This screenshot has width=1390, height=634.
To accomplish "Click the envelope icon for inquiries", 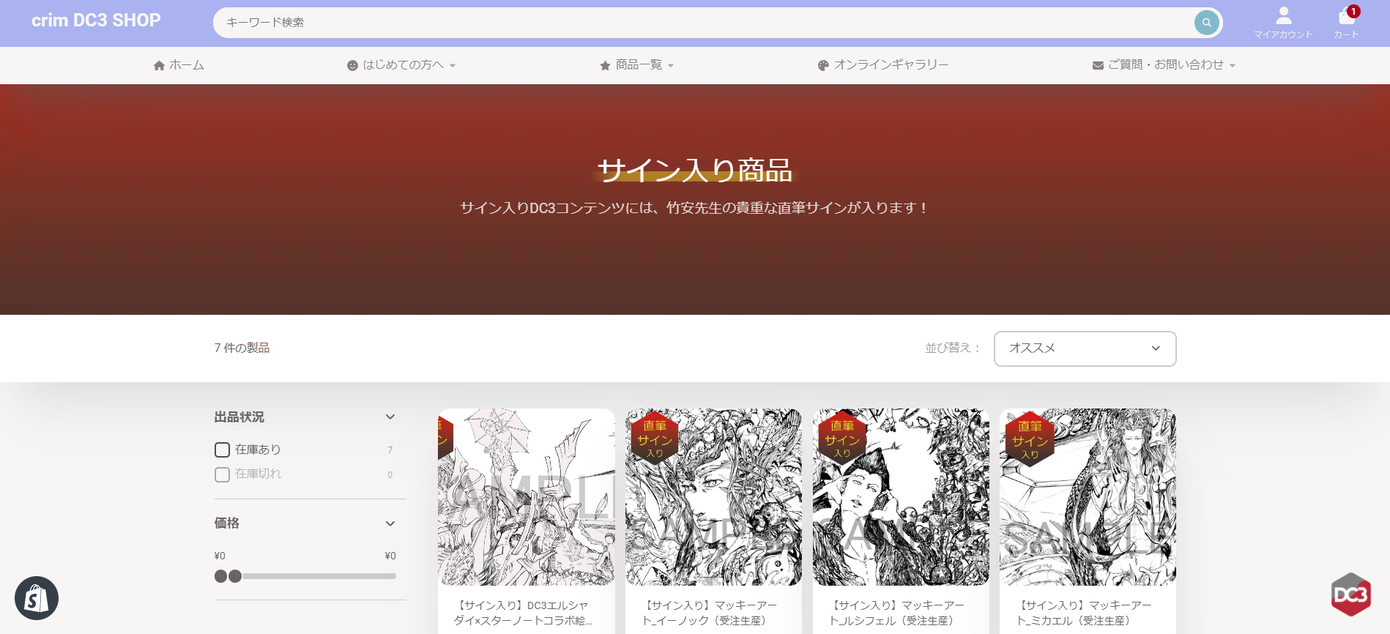I will (x=1098, y=65).
